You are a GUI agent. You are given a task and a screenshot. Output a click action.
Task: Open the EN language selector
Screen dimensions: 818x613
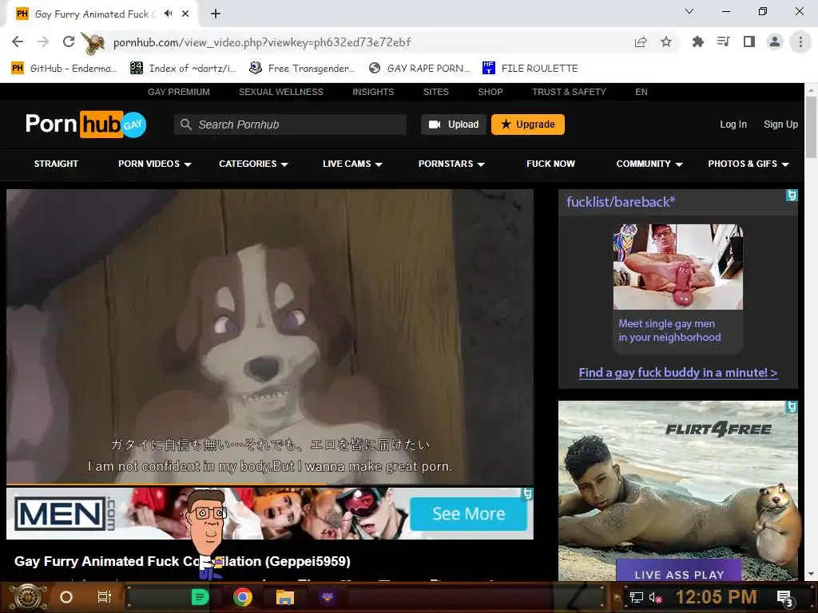tap(641, 92)
